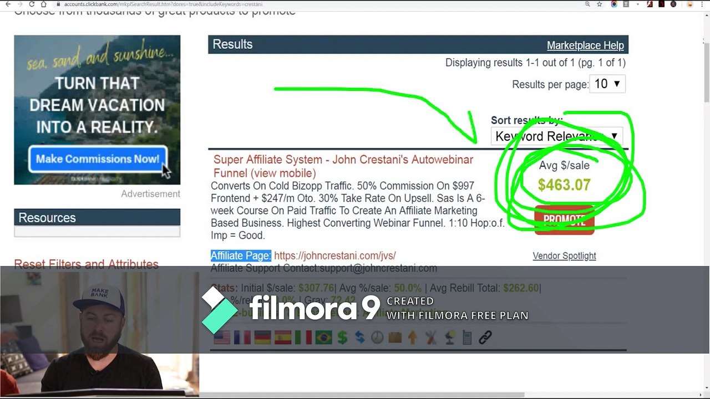Click the crossed tools icon

pyautogui.click(x=431, y=337)
